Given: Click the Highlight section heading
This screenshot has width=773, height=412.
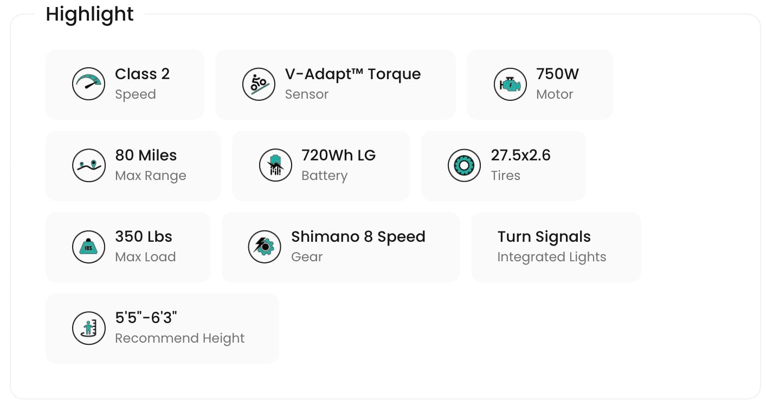Looking at the screenshot, I should [89, 14].
